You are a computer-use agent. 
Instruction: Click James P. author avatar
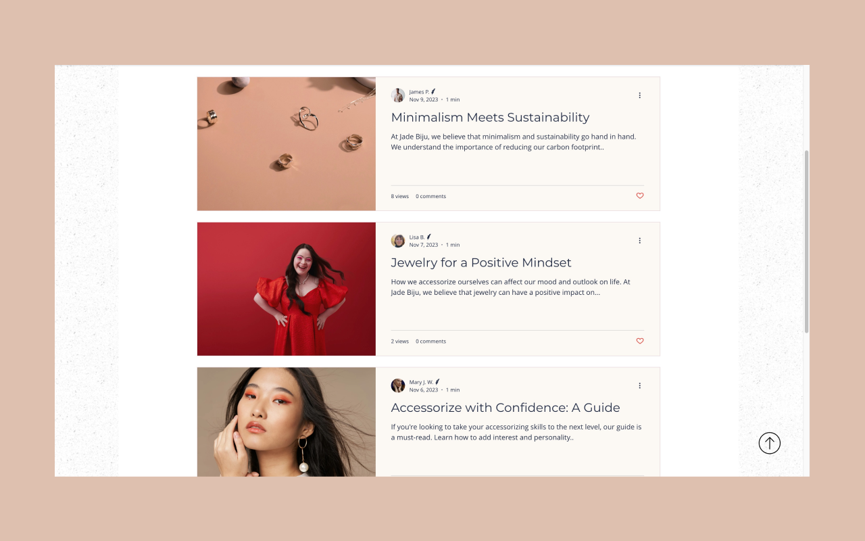(398, 95)
